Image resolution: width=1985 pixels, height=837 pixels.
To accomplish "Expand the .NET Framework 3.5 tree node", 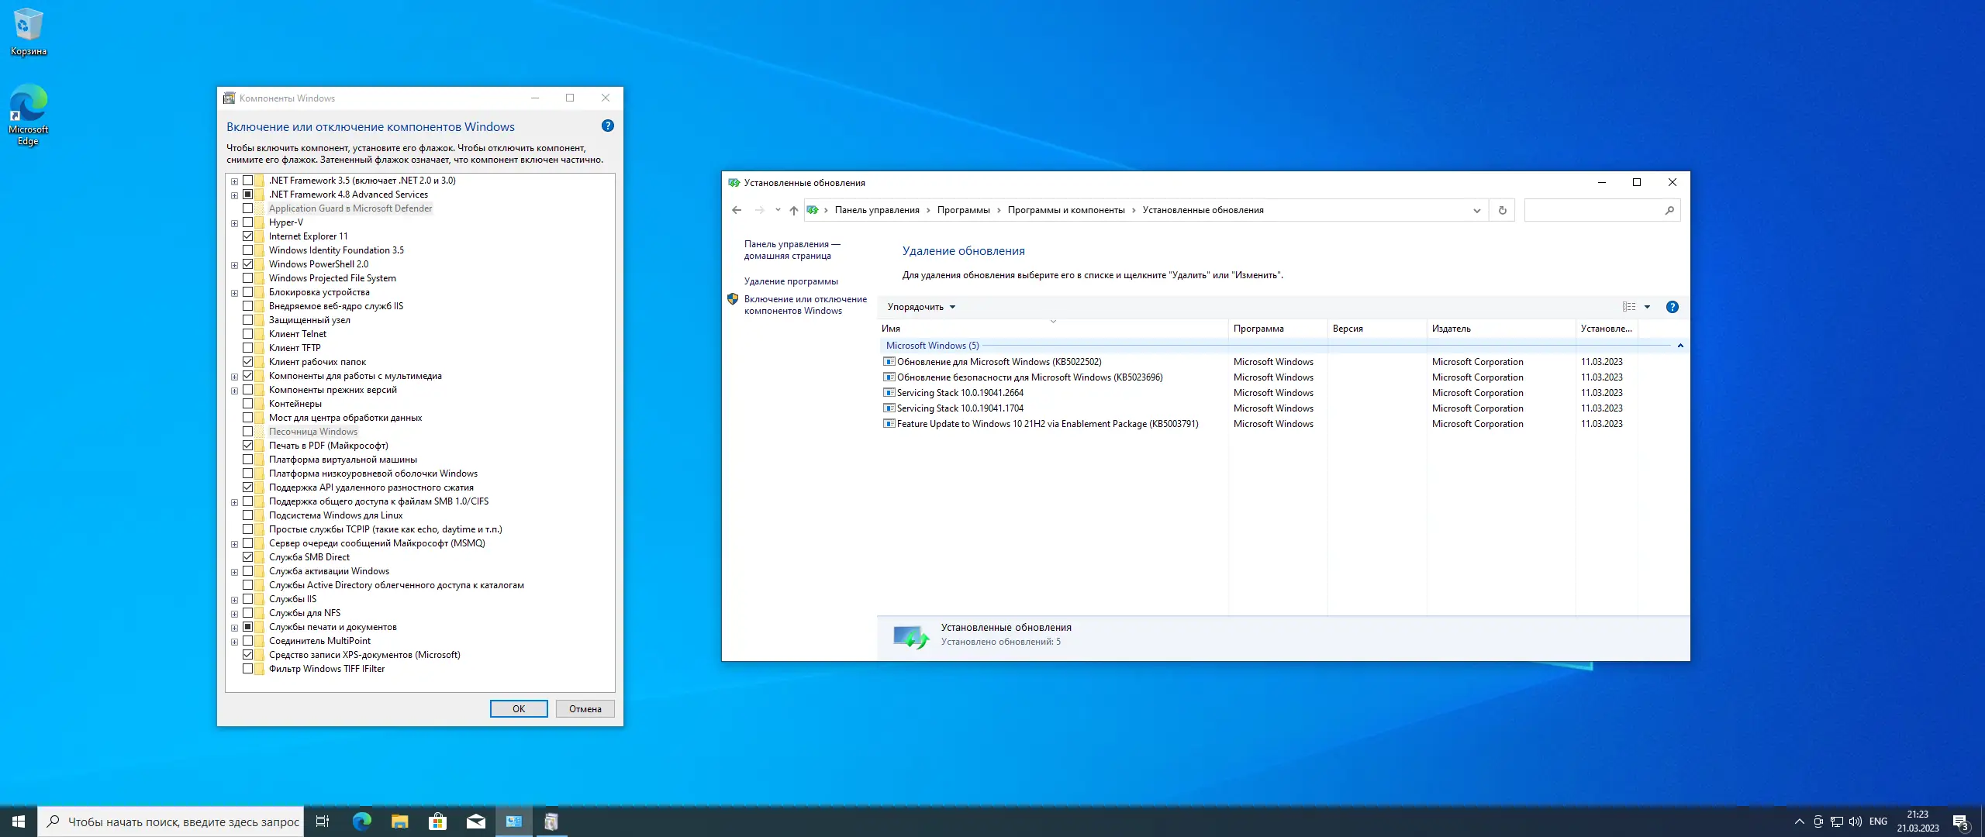I will click(234, 181).
